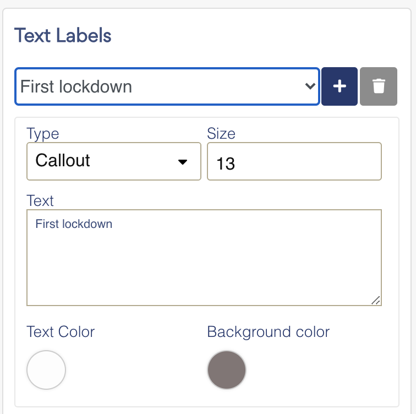Click the textarea resize handle corner
Image resolution: width=416 pixels, height=414 pixels.
point(376,301)
